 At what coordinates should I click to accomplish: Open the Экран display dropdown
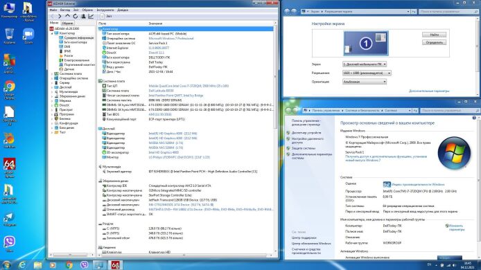point(365,64)
